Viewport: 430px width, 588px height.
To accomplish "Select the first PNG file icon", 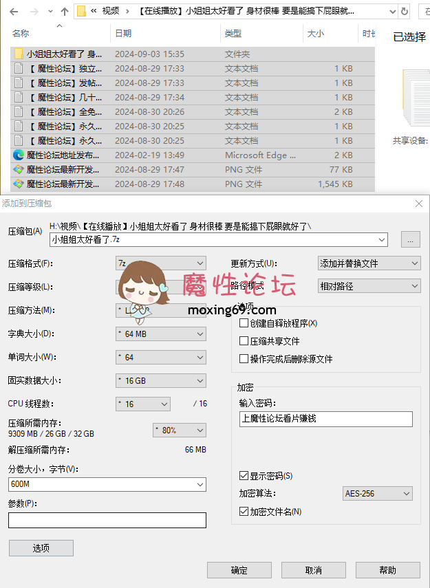I will point(19,169).
